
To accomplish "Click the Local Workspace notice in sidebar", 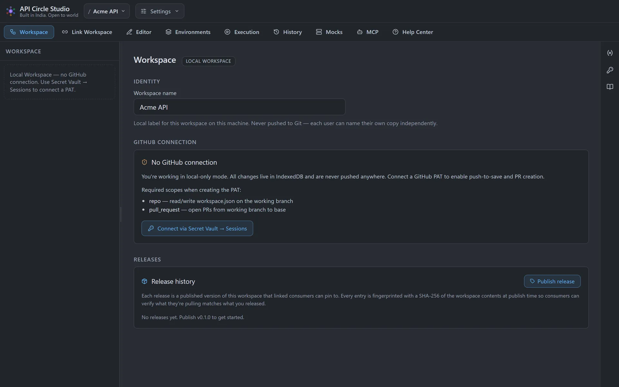I will click(x=60, y=82).
